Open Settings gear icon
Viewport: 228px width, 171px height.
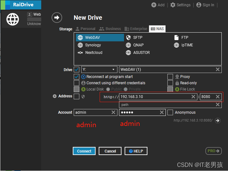[173, 5]
